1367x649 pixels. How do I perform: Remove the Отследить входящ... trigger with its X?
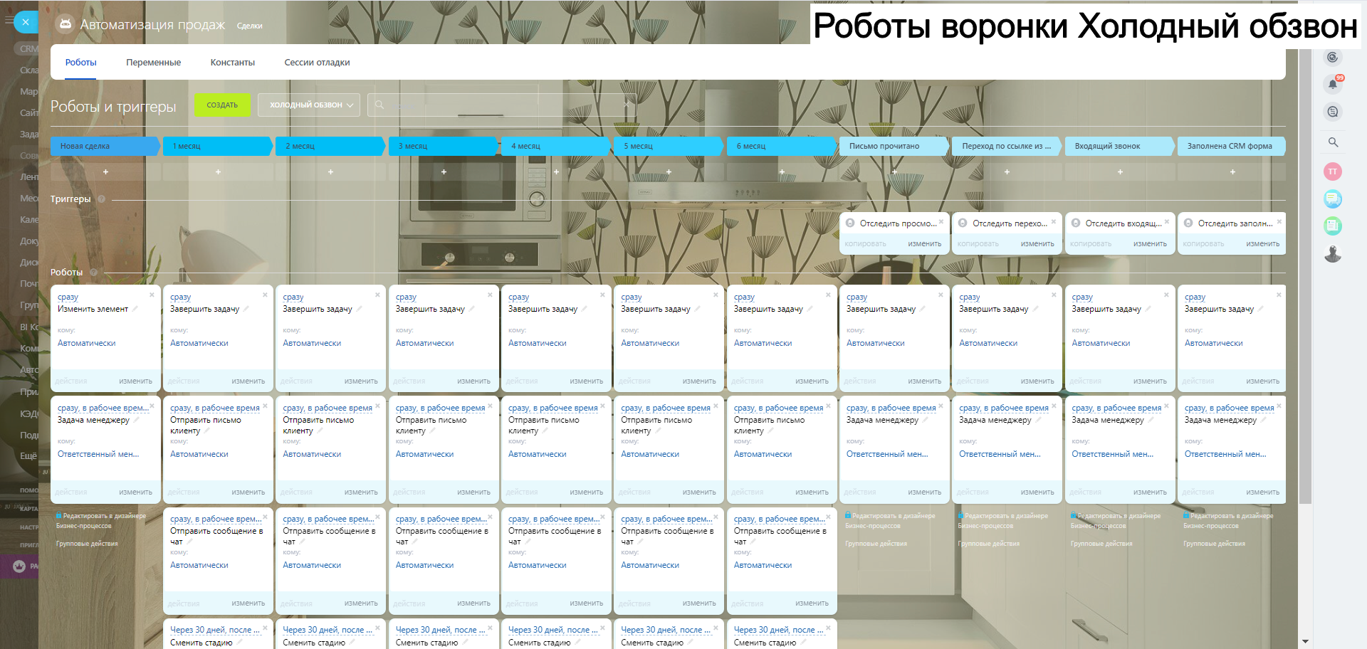coord(1167,221)
